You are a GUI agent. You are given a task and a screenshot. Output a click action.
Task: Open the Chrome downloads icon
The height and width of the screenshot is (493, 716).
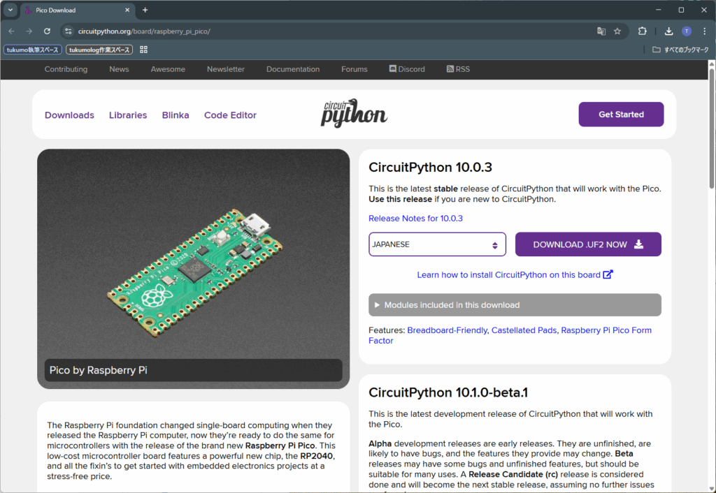[668, 31]
